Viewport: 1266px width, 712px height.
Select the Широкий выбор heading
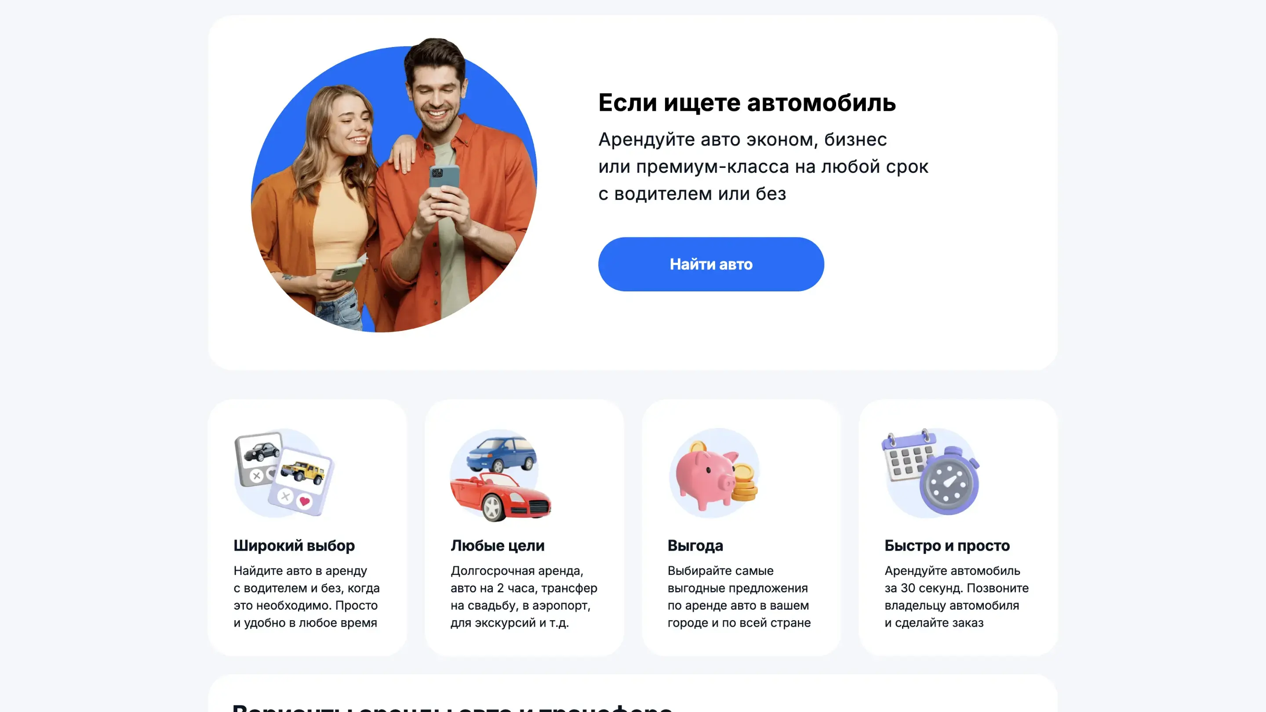point(294,545)
